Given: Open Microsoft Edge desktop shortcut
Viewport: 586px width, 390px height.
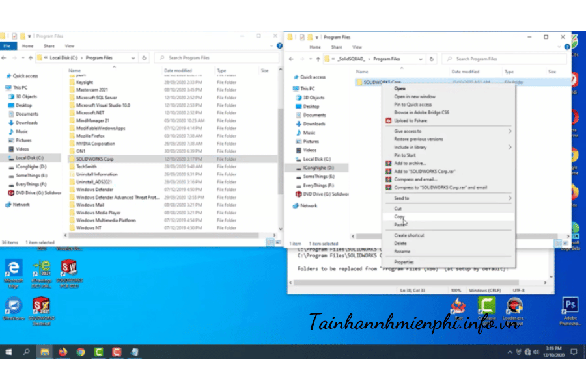Looking at the screenshot, I should (x=13, y=270).
